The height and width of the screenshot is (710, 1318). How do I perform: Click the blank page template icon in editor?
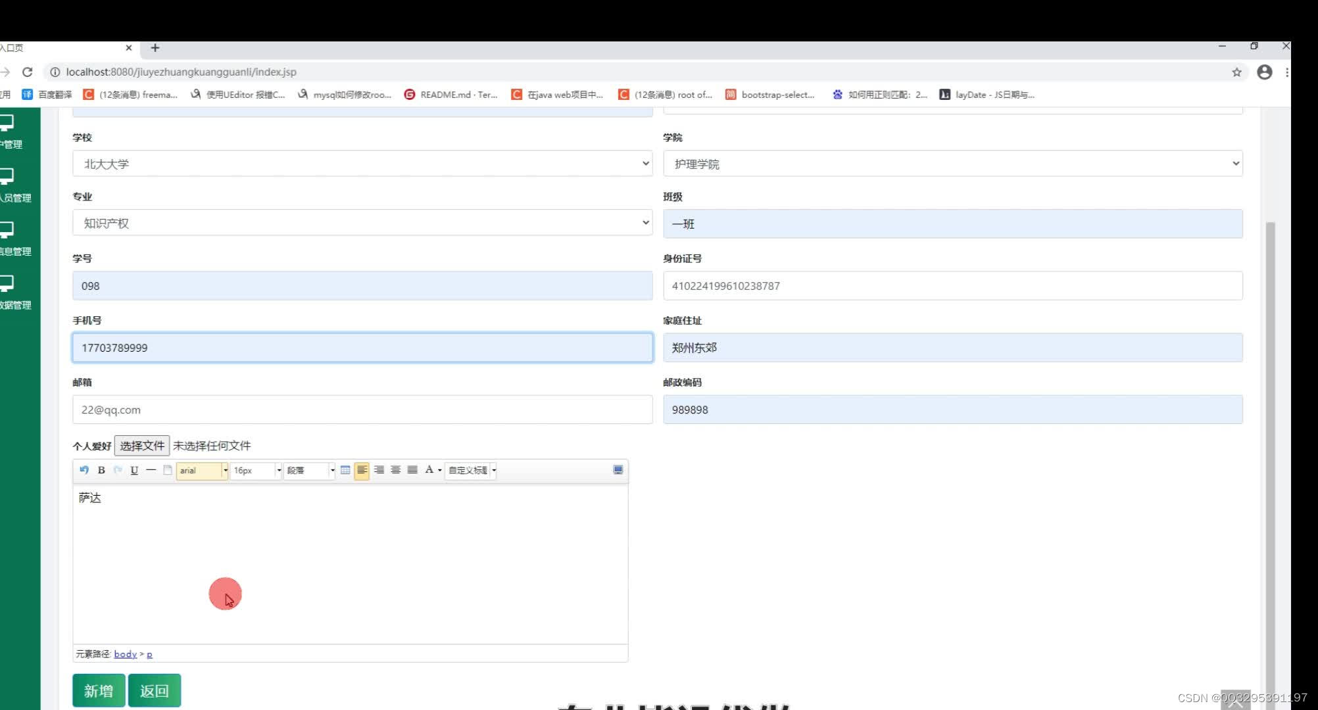(x=168, y=470)
